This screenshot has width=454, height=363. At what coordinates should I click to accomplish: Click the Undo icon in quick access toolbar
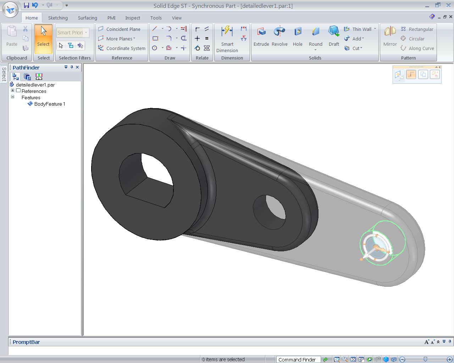tap(35, 5)
